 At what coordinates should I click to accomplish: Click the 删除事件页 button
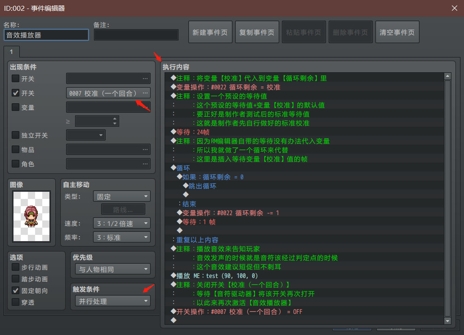tap(350, 32)
